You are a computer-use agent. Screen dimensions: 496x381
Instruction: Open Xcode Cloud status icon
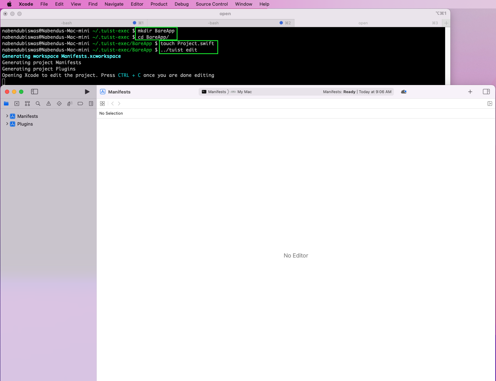(404, 92)
